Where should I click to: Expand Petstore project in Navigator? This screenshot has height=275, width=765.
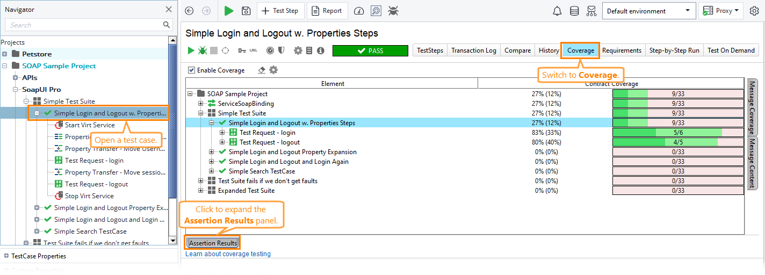tap(5, 54)
